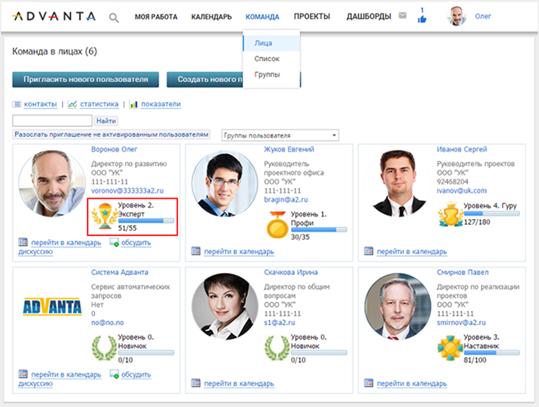Click Ivanov Sergey's Guru crown badge

[x=449, y=214]
